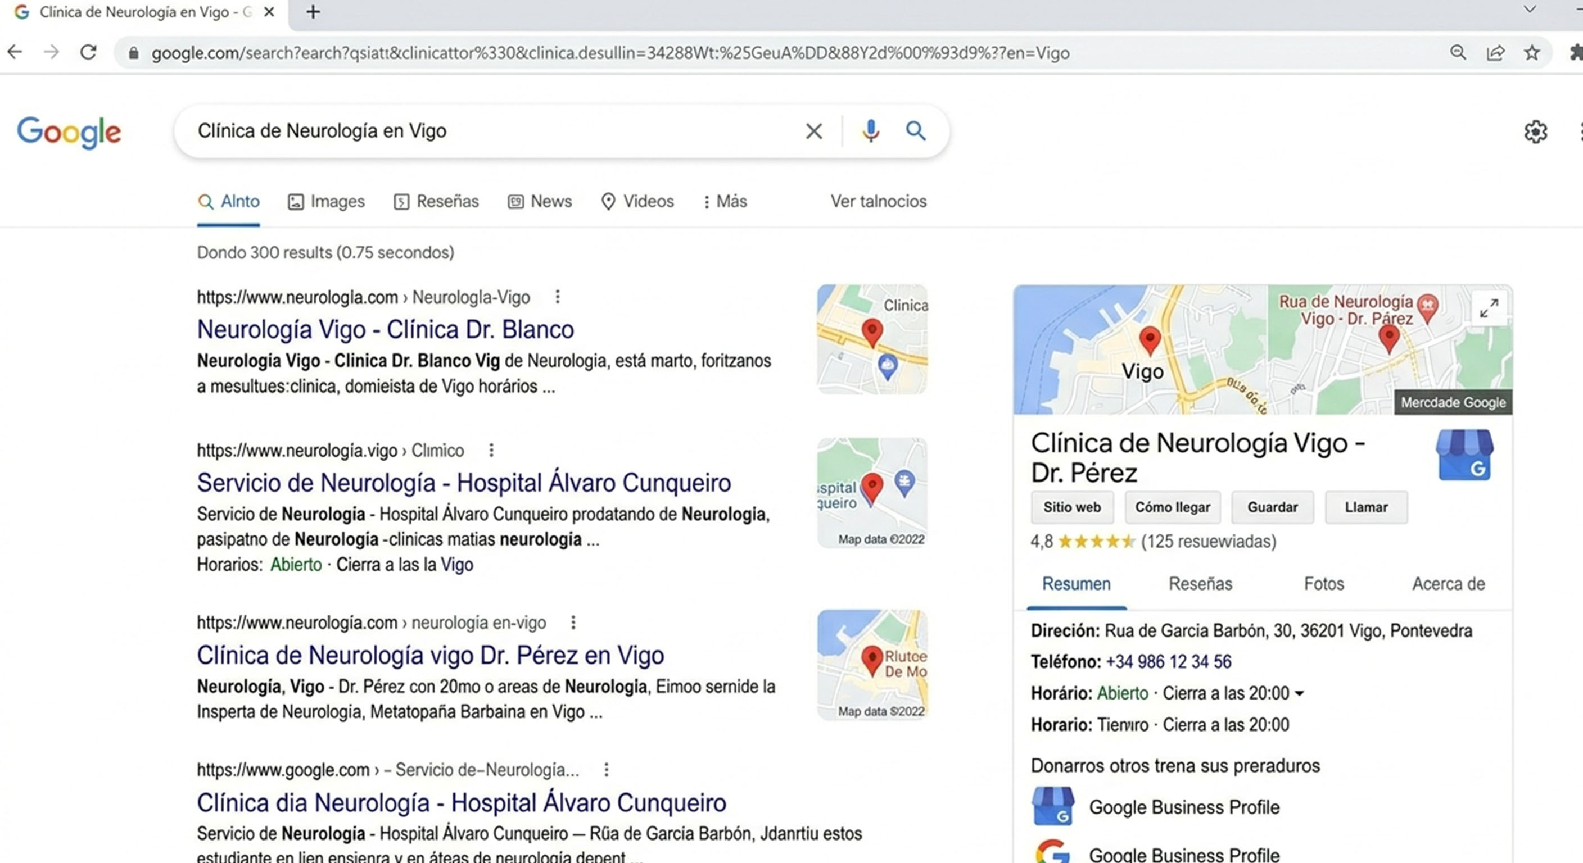1583x863 pixels.
Task: Open options menu for the neurologla.com Neurologla-Vigo result
Action: [558, 297]
